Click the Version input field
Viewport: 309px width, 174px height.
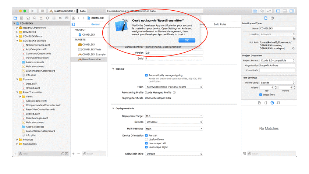tap(174, 53)
